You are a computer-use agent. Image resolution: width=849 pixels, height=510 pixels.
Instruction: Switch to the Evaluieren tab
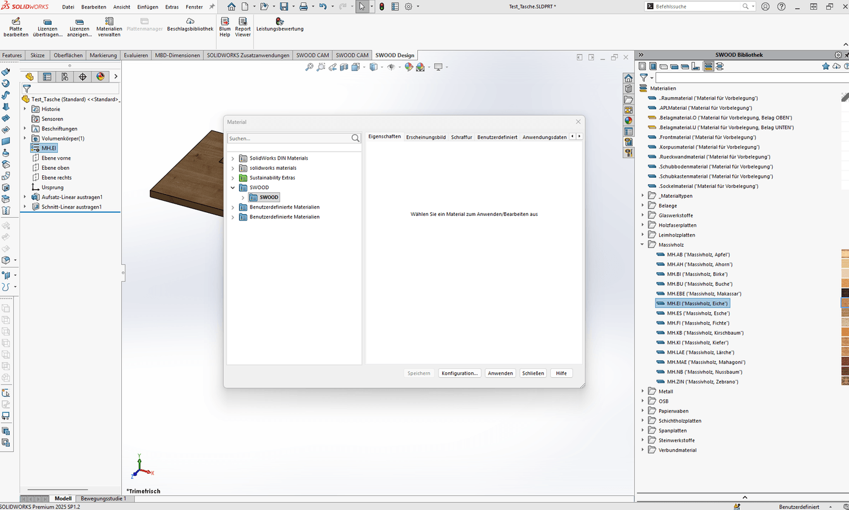click(135, 55)
